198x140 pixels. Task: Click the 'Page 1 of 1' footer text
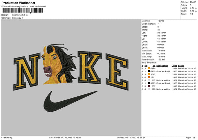(191, 137)
